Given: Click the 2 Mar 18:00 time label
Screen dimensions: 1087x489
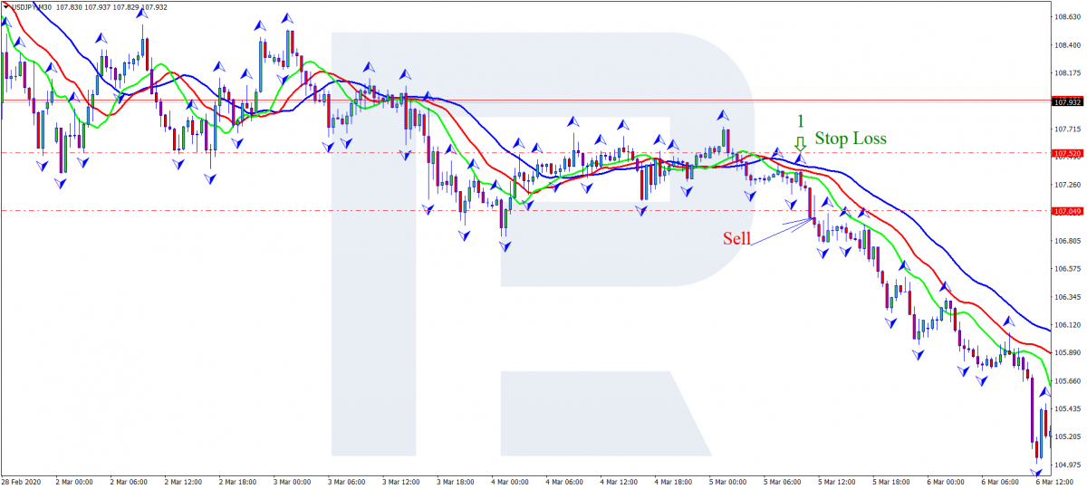Looking at the screenshot, I should click(239, 483).
